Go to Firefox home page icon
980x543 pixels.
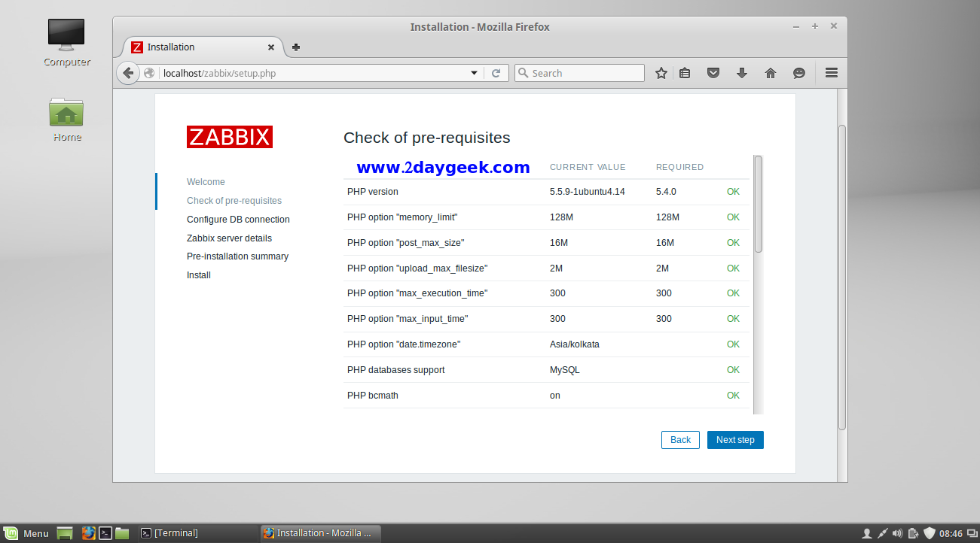(x=771, y=73)
